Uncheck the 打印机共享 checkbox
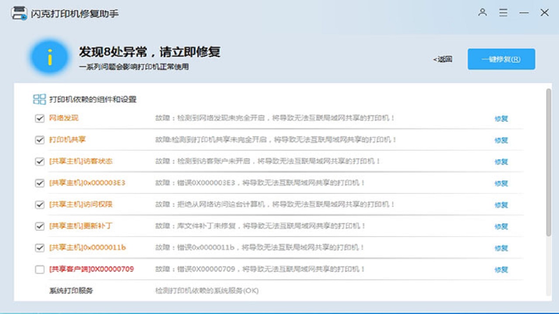The width and height of the screenshot is (559, 314). coord(40,140)
